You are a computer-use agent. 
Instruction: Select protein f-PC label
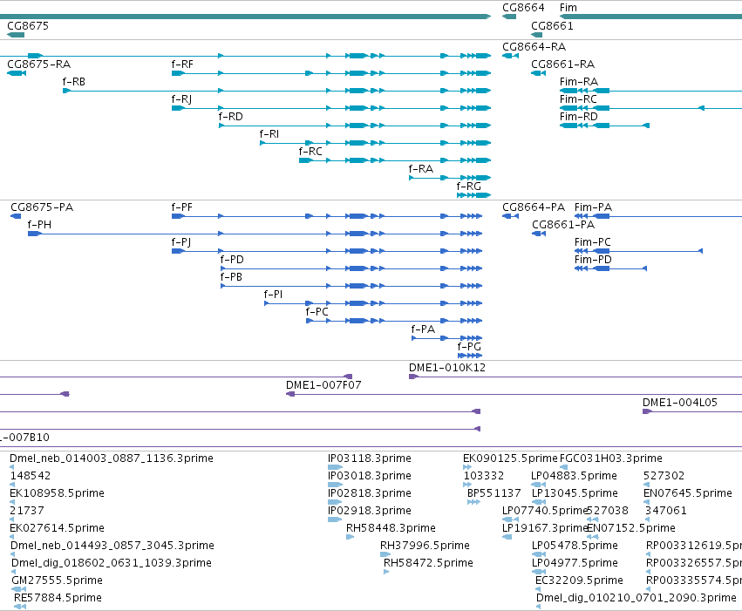(317, 312)
